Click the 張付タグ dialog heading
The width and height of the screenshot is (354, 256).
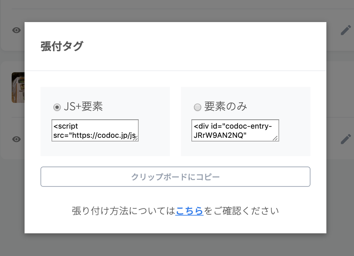62,46
